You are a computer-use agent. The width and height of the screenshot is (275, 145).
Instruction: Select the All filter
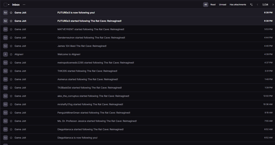coord(206,5)
